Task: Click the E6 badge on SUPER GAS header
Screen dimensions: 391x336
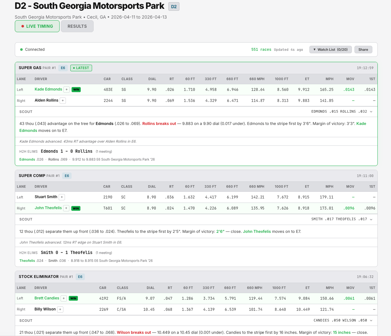Action: pos(63,68)
